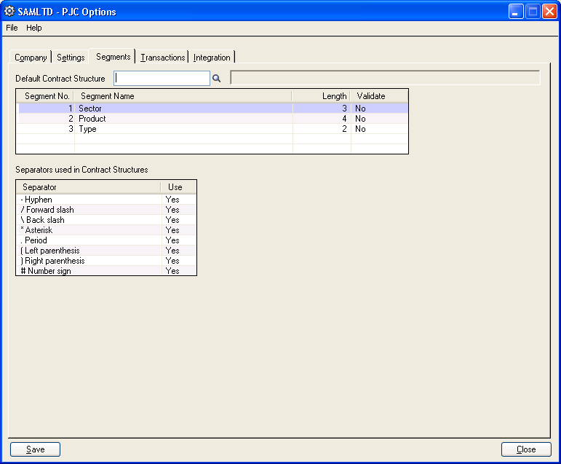This screenshot has height=464, width=561.
Task: Toggle Use value for Forward slash
Action: click(x=179, y=210)
